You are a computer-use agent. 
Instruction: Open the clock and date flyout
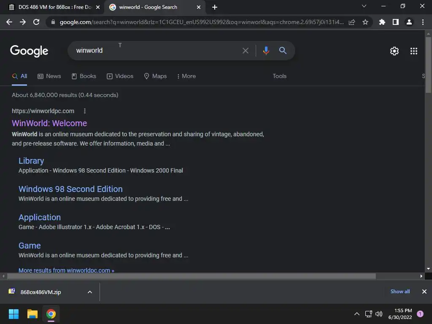tap(400, 314)
